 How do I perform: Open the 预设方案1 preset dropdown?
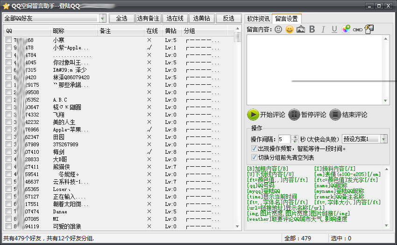[384, 139]
